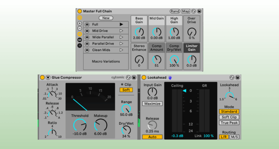The height and width of the screenshot is (149, 279).
Task: Click the devices view icon in rack sidebar
Action: (80, 40)
